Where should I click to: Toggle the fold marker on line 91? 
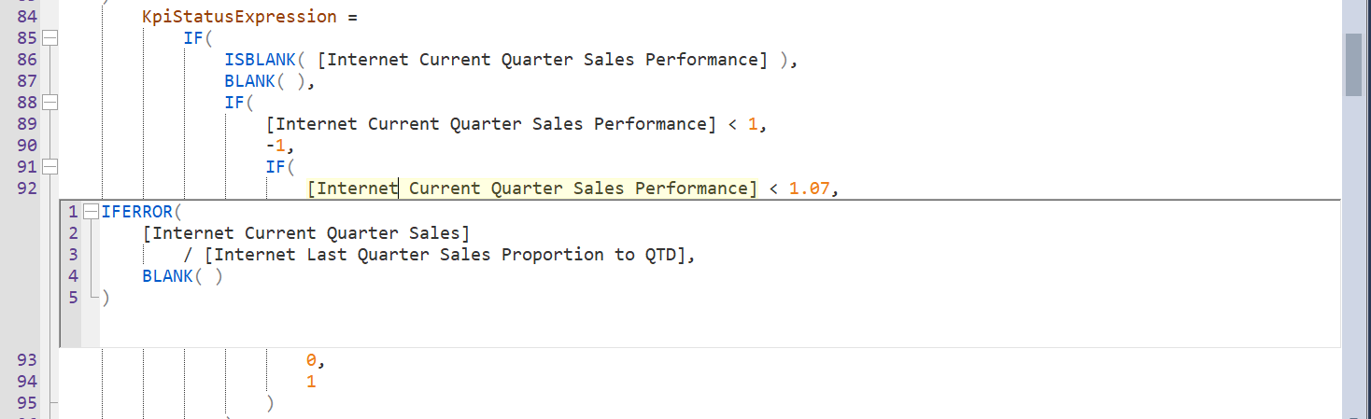click(50, 167)
